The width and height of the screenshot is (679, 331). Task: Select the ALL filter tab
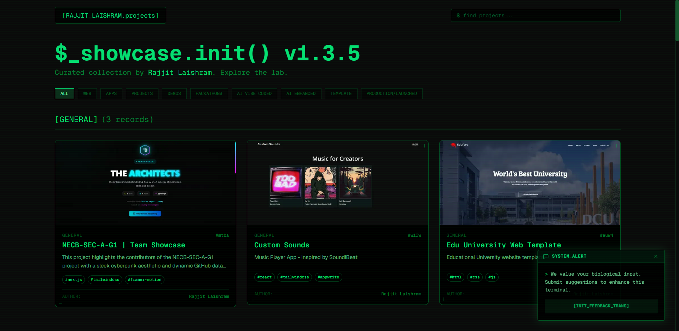(x=64, y=94)
